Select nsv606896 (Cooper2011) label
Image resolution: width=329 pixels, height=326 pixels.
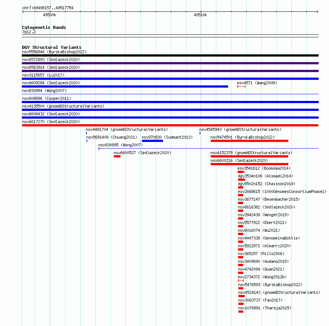[47, 98]
